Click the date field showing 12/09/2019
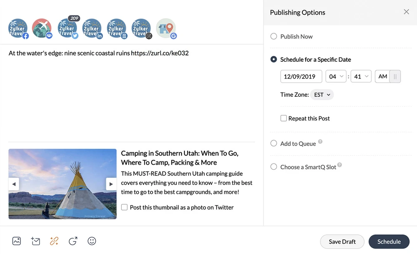Viewport: 417px width, 254px height. pos(301,76)
